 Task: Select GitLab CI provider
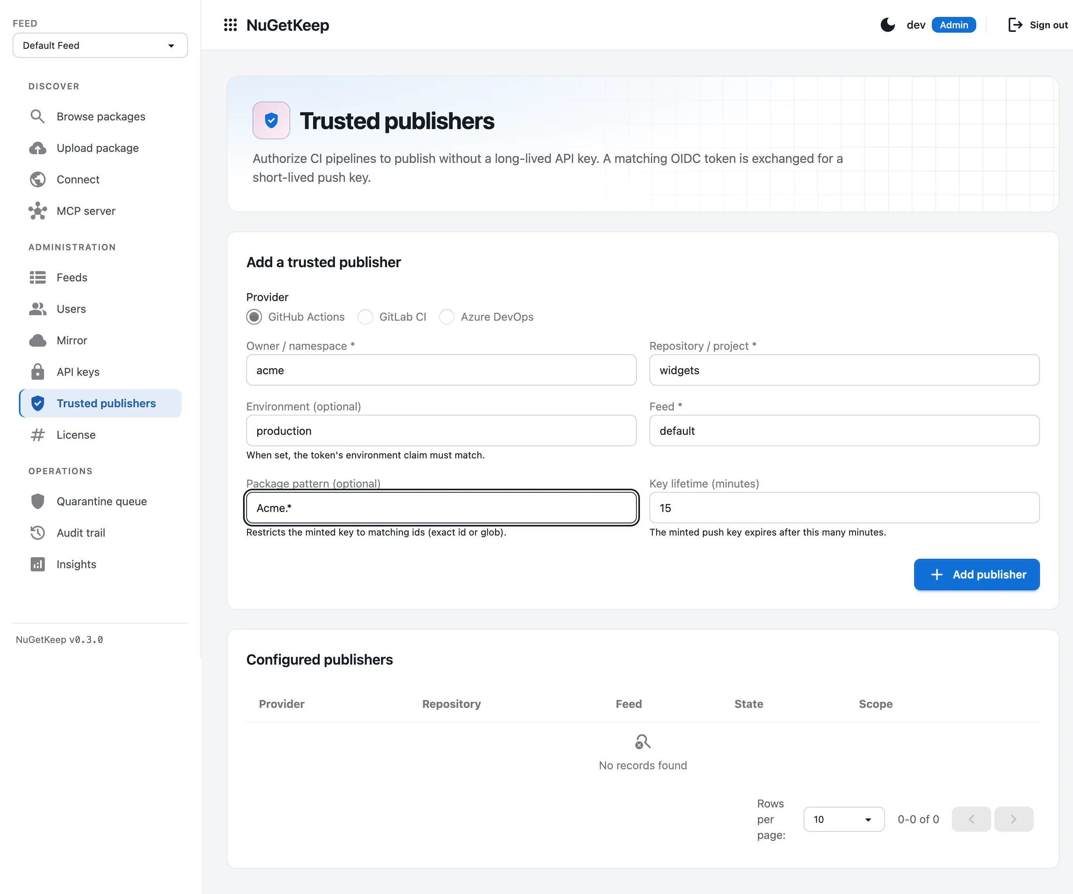click(365, 317)
